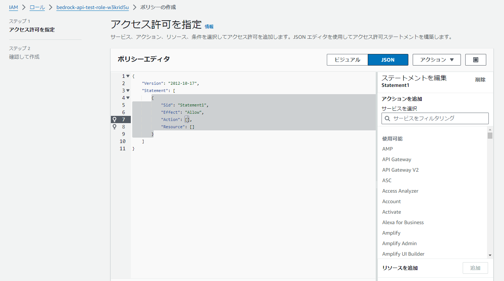Click the services list scrollbar down arrow
Screen dimensions: 504x281
coord(490,255)
